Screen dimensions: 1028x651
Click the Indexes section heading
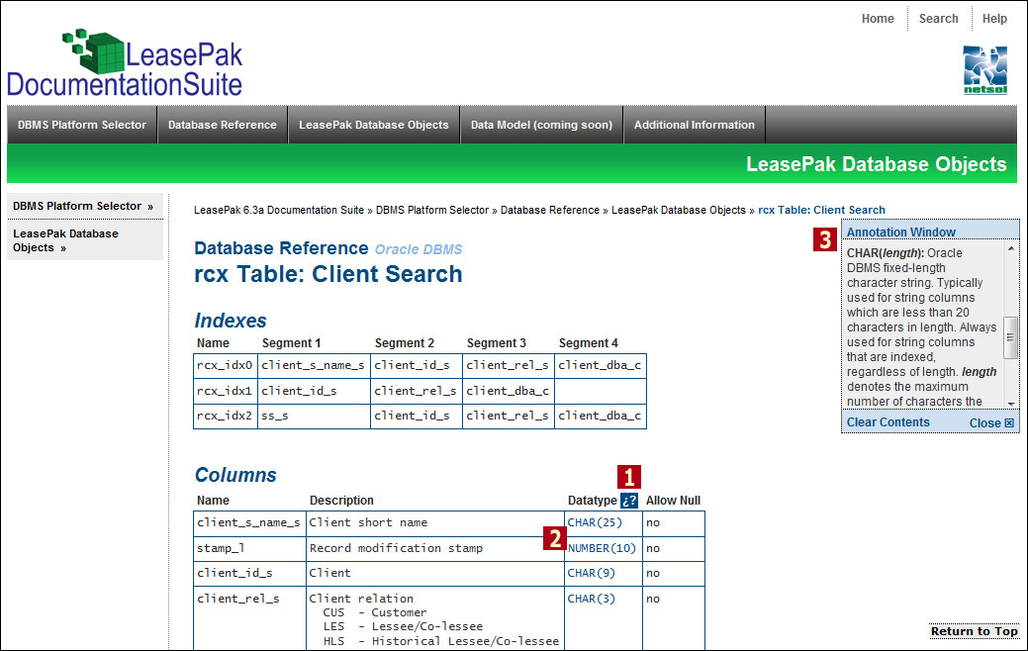point(231,321)
